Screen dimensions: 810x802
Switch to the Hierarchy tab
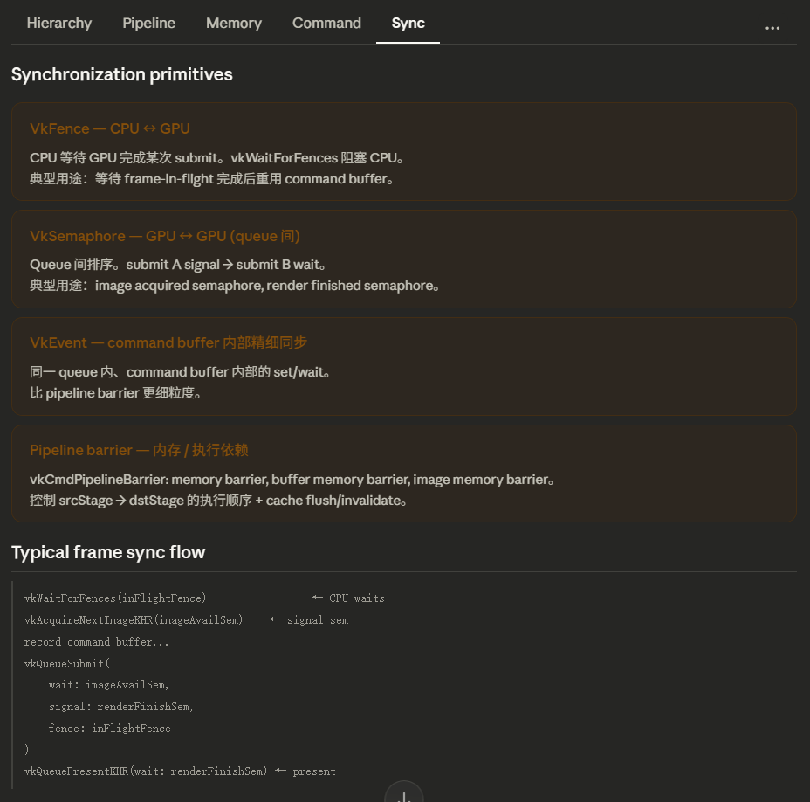coord(59,24)
